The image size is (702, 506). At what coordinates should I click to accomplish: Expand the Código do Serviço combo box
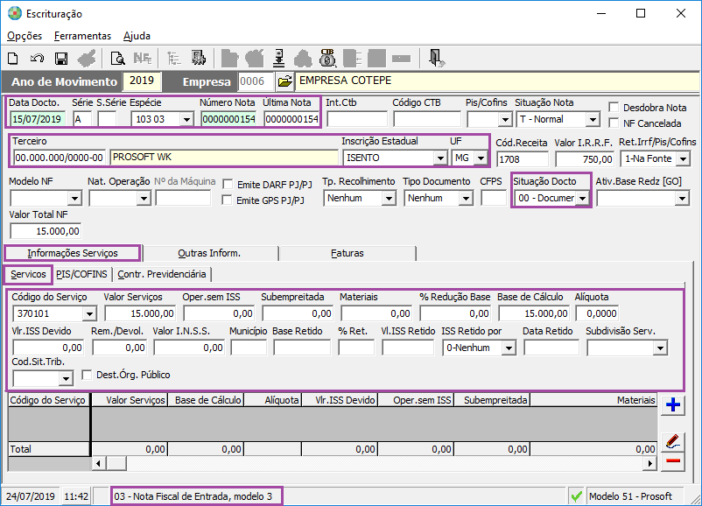click(89, 313)
